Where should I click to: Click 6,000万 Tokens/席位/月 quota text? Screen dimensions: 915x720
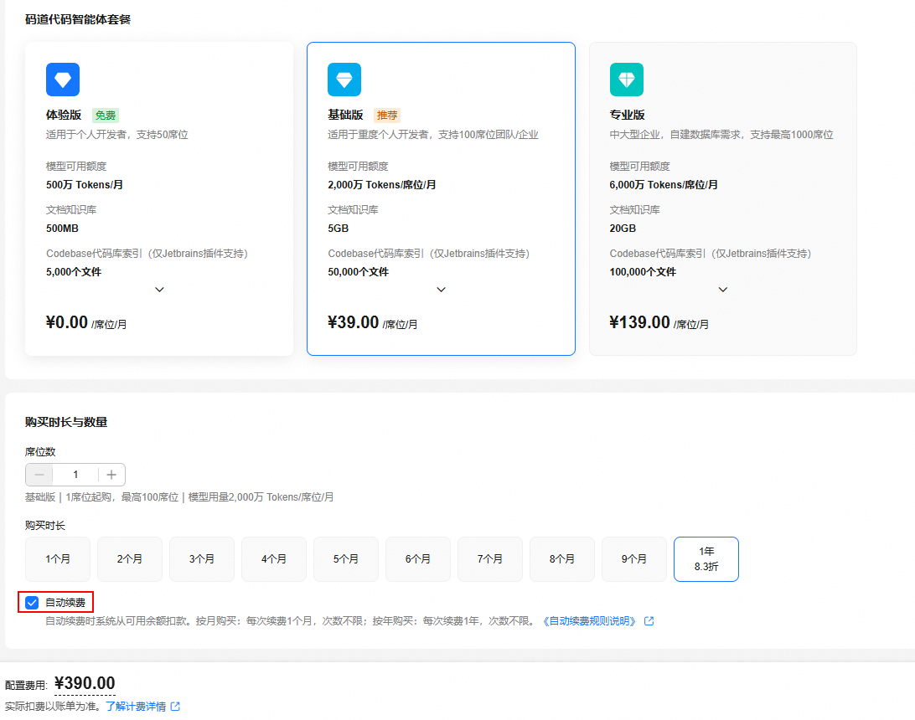click(x=664, y=185)
